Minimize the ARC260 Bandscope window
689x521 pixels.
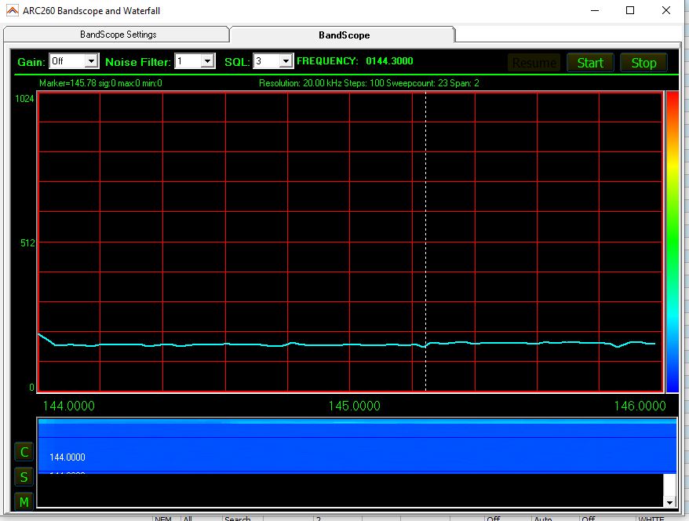tap(595, 10)
